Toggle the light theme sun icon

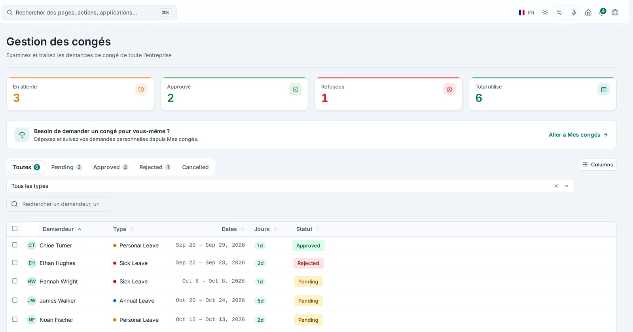pos(545,13)
